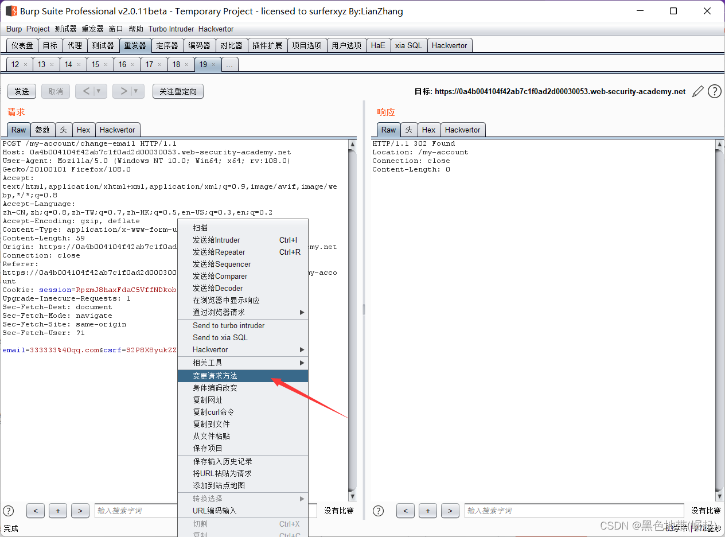Click the response search + button

coord(428,511)
